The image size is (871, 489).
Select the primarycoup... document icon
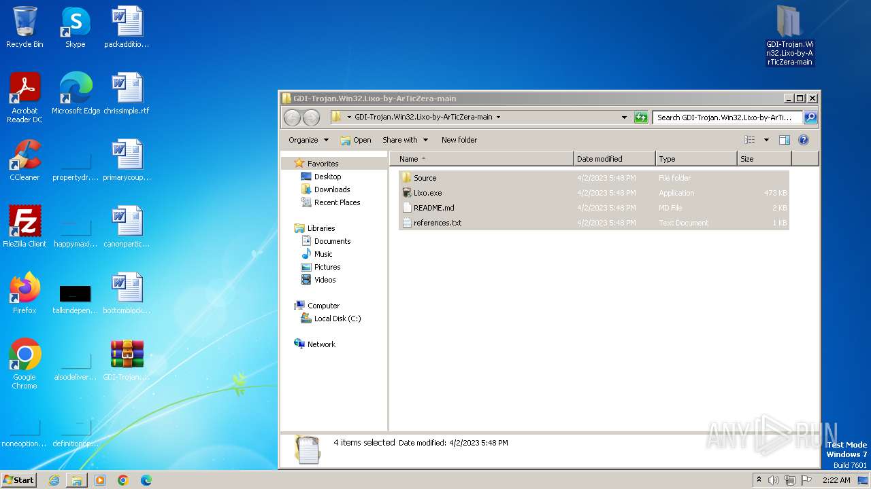click(x=127, y=160)
